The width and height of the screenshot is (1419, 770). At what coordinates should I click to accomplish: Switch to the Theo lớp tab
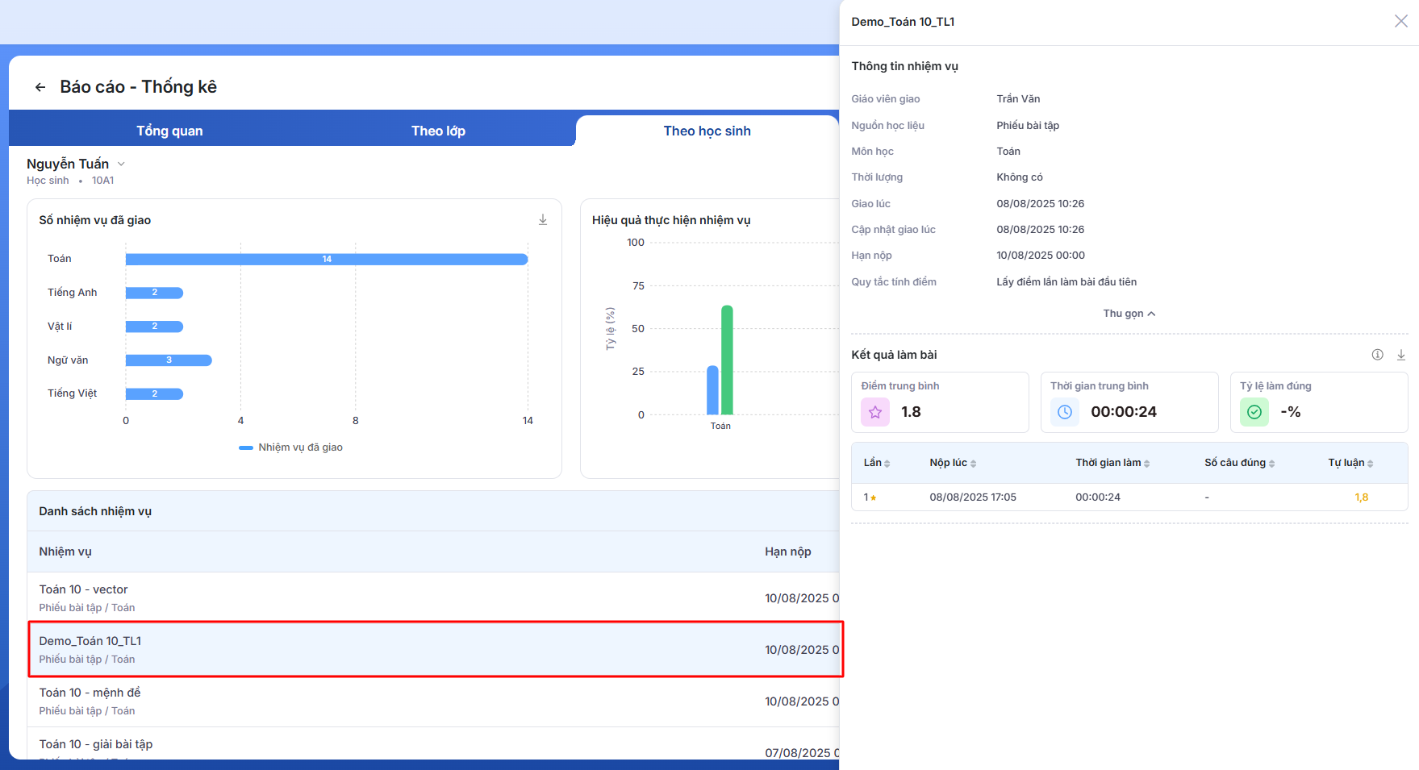pyautogui.click(x=438, y=131)
